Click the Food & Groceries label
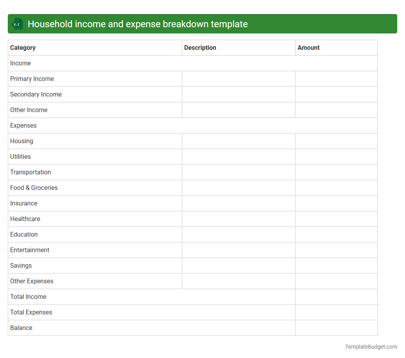Viewport: 405px width, 358px height. click(x=34, y=188)
